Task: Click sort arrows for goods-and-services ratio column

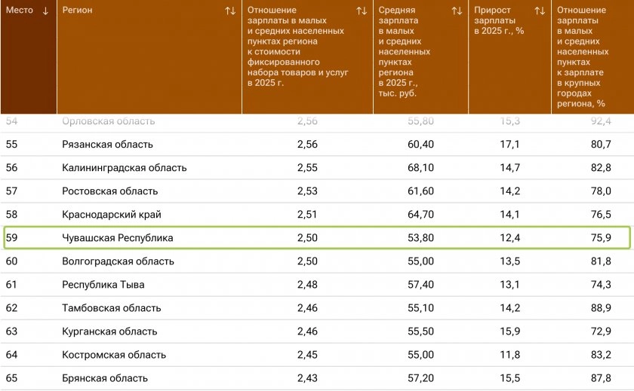Action: coord(362,11)
